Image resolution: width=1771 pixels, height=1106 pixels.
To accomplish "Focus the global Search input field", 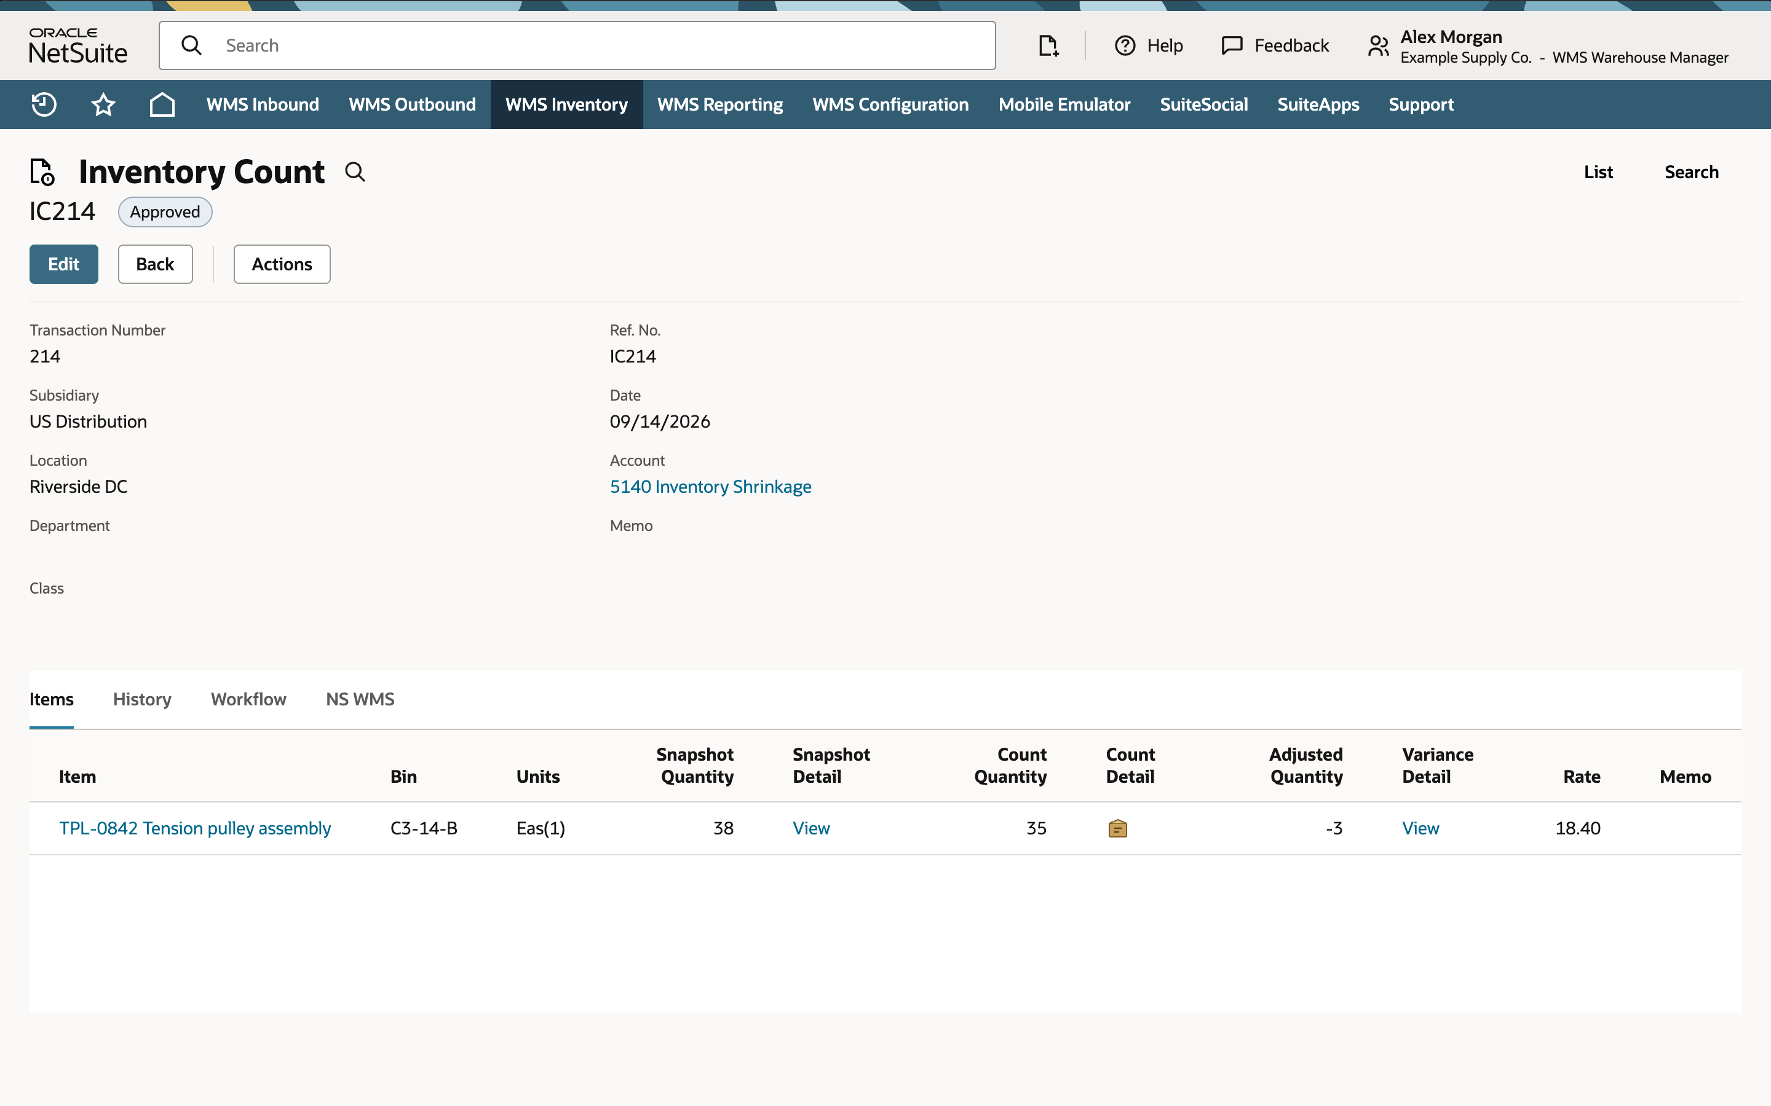I will pyautogui.click(x=577, y=45).
